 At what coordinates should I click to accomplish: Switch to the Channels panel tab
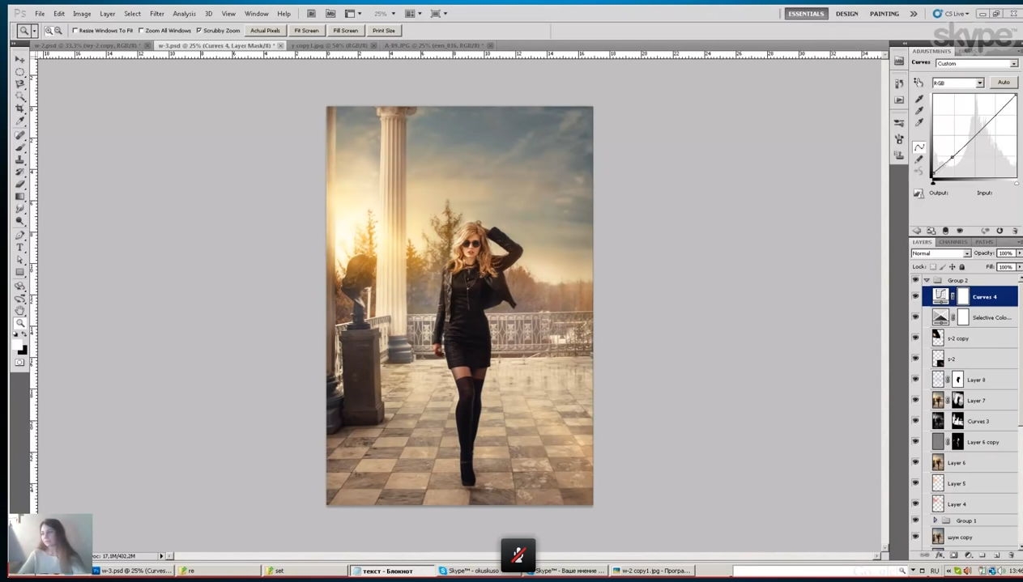click(953, 242)
